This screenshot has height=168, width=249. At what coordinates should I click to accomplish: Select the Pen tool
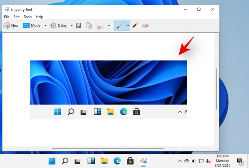point(120,26)
